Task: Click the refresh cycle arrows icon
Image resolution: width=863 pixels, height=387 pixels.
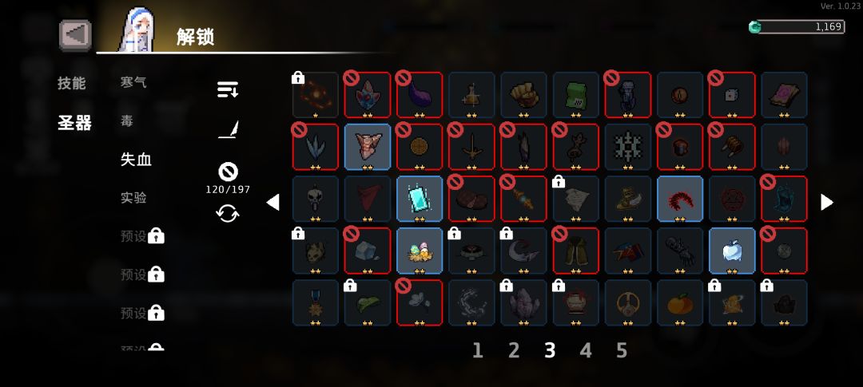Action: point(227,213)
